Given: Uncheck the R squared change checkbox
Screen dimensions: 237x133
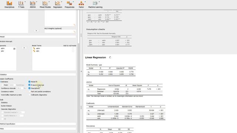Looking at the screenshot, I should (x=30, y=85).
